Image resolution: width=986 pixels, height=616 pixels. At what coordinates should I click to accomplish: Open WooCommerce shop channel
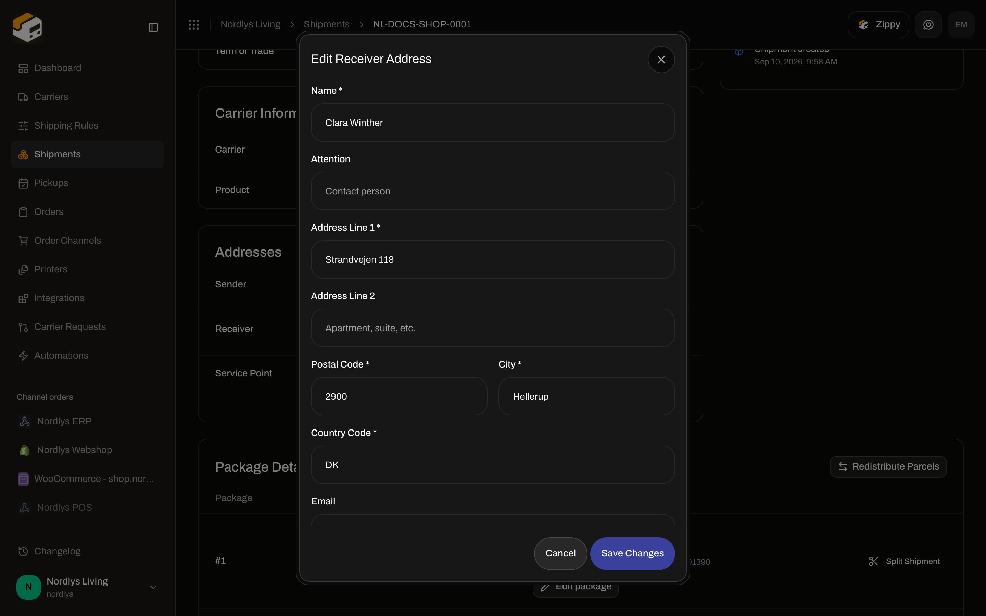tap(88, 479)
